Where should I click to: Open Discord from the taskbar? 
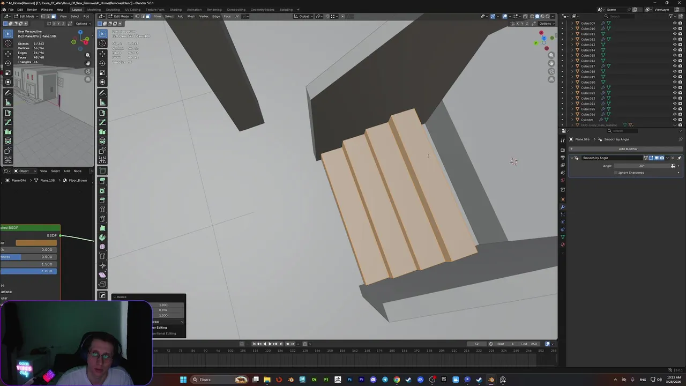point(373,380)
